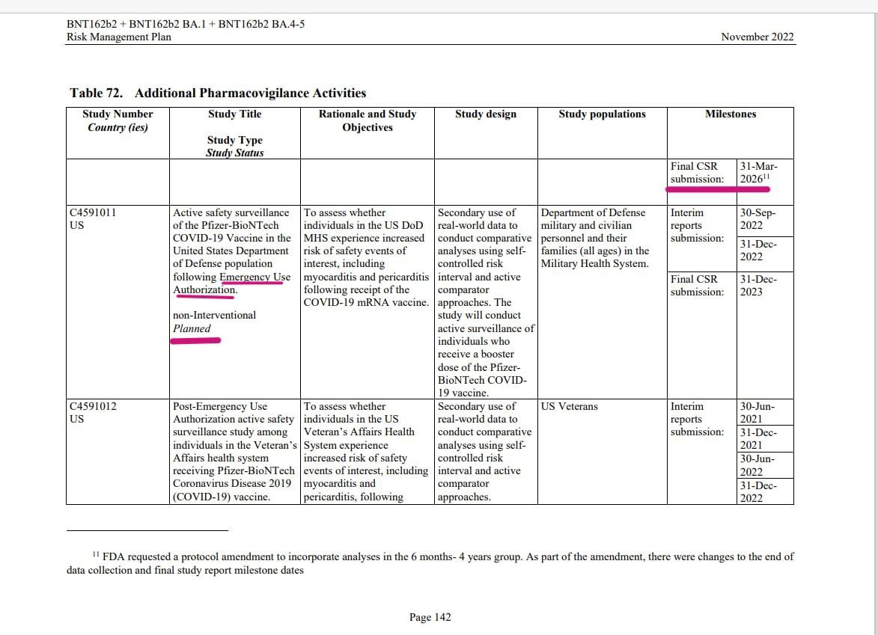This screenshot has height=635, width=878.
Task: Select 'Department of Defense' in study populations
Action: click(x=593, y=212)
